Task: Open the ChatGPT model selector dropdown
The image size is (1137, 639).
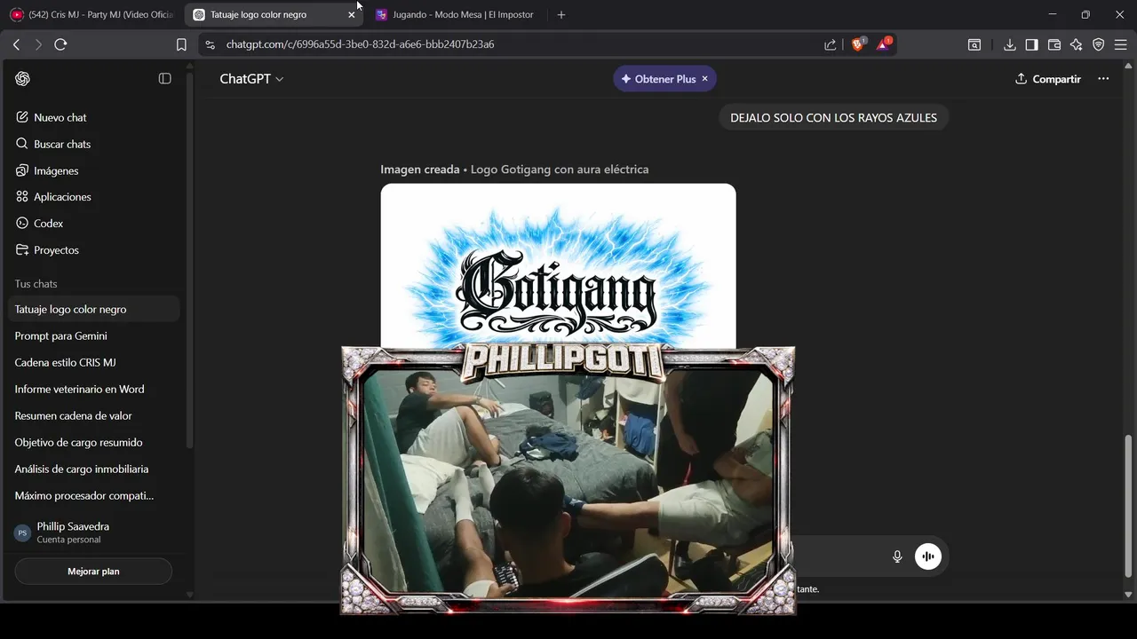Action: tap(251, 79)
